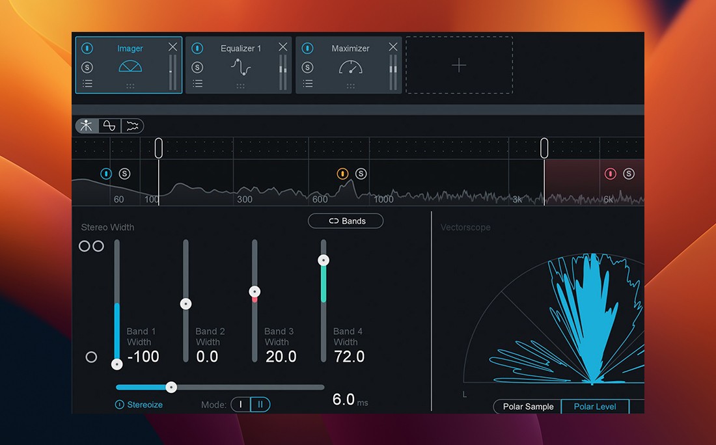Click the crossover marker near 3k
This screenshot has height=445, width=716.
[544, 147]
